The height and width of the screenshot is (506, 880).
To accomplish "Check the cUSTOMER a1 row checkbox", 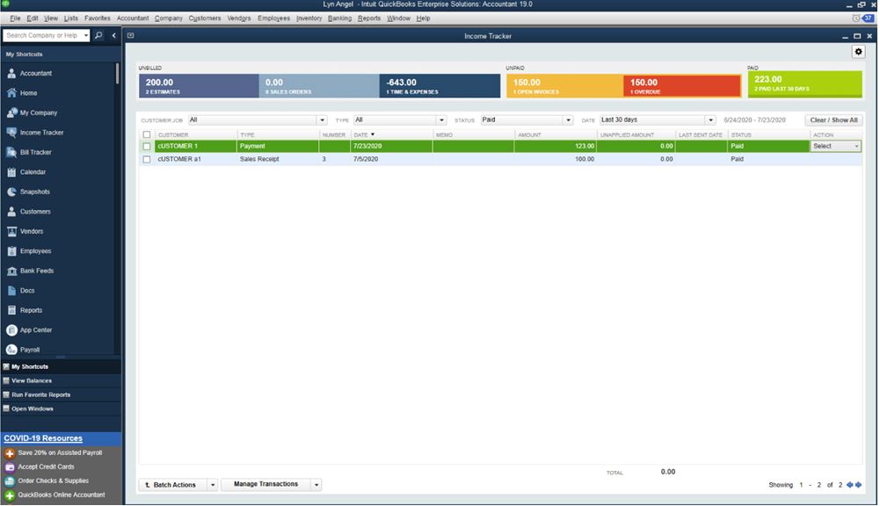I will pos(147,159).
